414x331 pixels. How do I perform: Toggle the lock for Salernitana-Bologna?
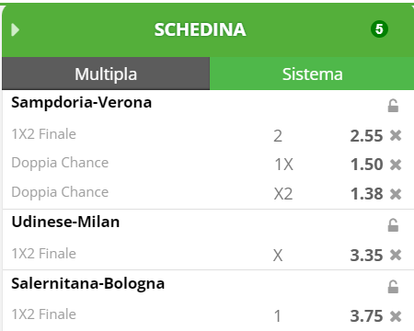[x=393, y=287]
